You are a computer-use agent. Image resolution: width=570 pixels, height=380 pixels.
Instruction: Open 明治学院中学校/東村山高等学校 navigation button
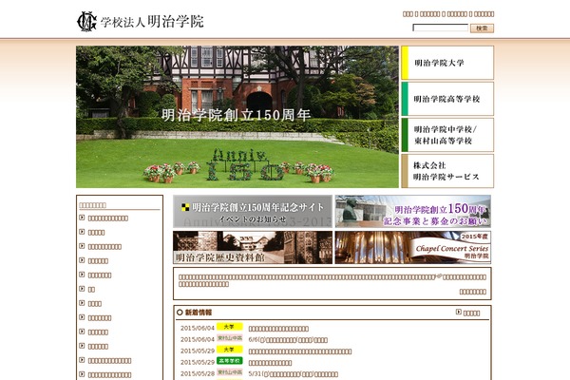coord(447,135)
